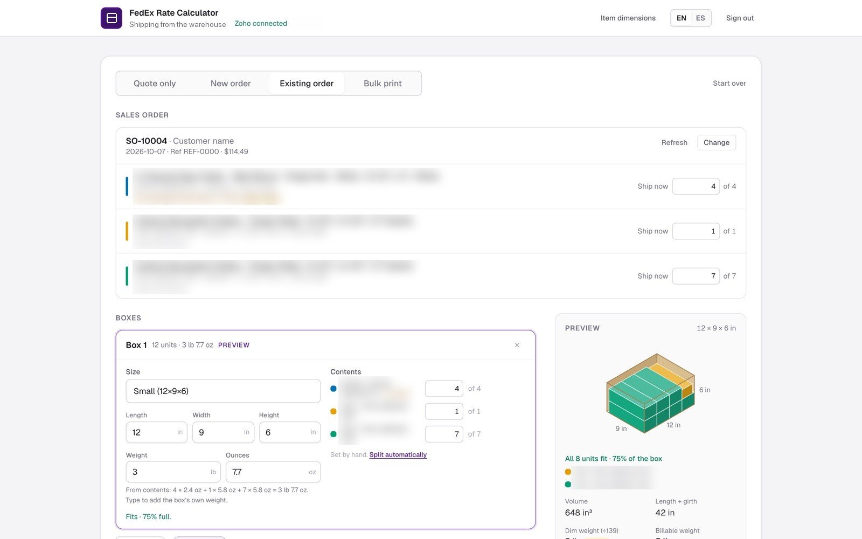The image size is (862, 539).
Task: Edit Ship now quantity of 7
Action: (x=696, y=275)
